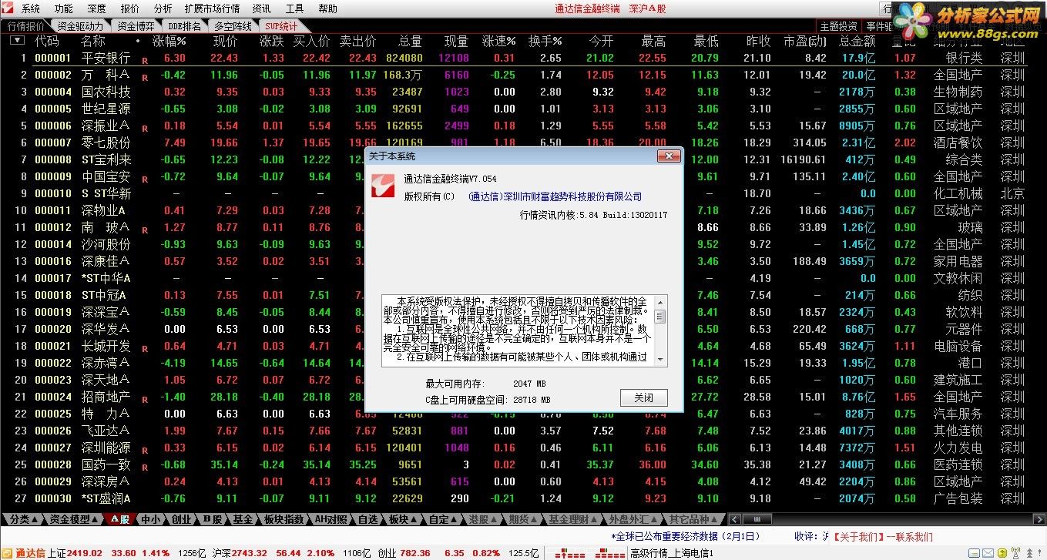Close the 关于本系统 dialog with its X button
This screenshot has height=560, width=1047.
point(668,156)
